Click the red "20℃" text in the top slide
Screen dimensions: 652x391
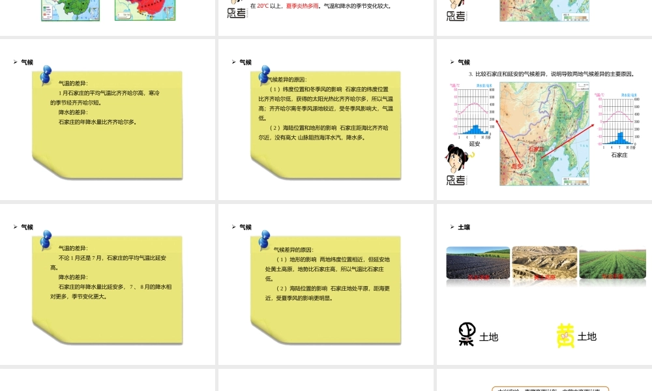point(263,6)
